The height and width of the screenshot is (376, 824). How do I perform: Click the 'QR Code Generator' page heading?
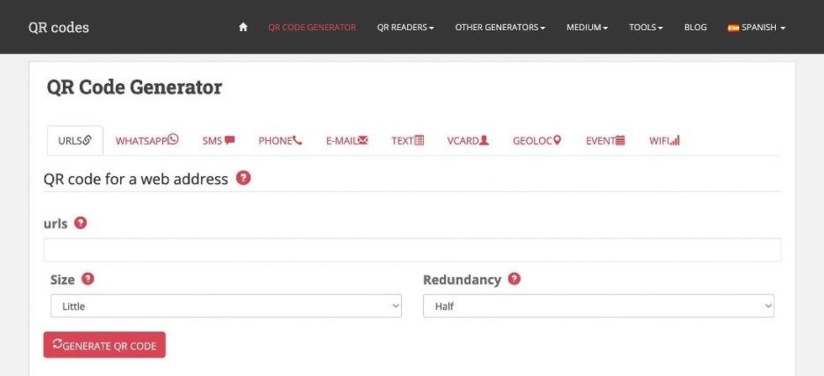(x=135, y=87)
